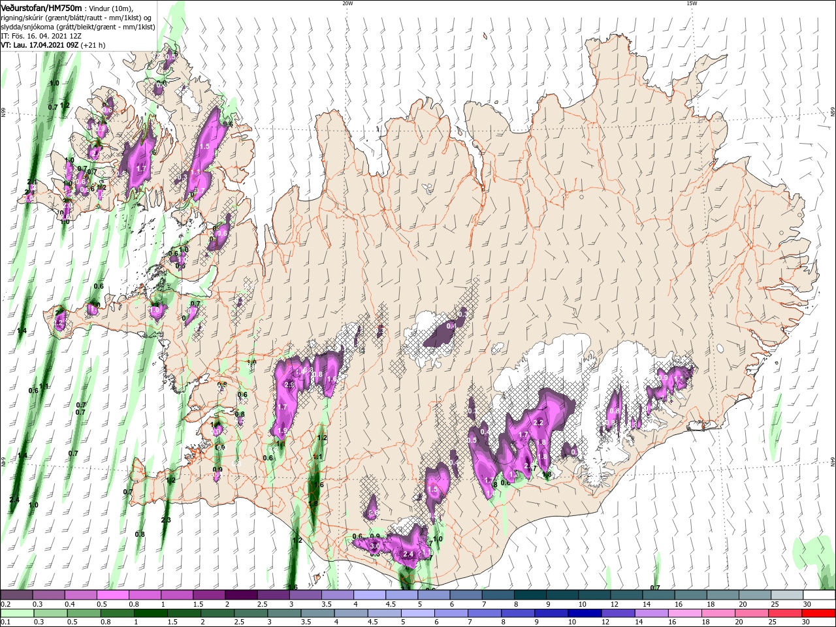Click the 2.2 snowfall value on the map
Image resolution: width=836 pixels, height=627 pixels.
[x=539, y=423]
